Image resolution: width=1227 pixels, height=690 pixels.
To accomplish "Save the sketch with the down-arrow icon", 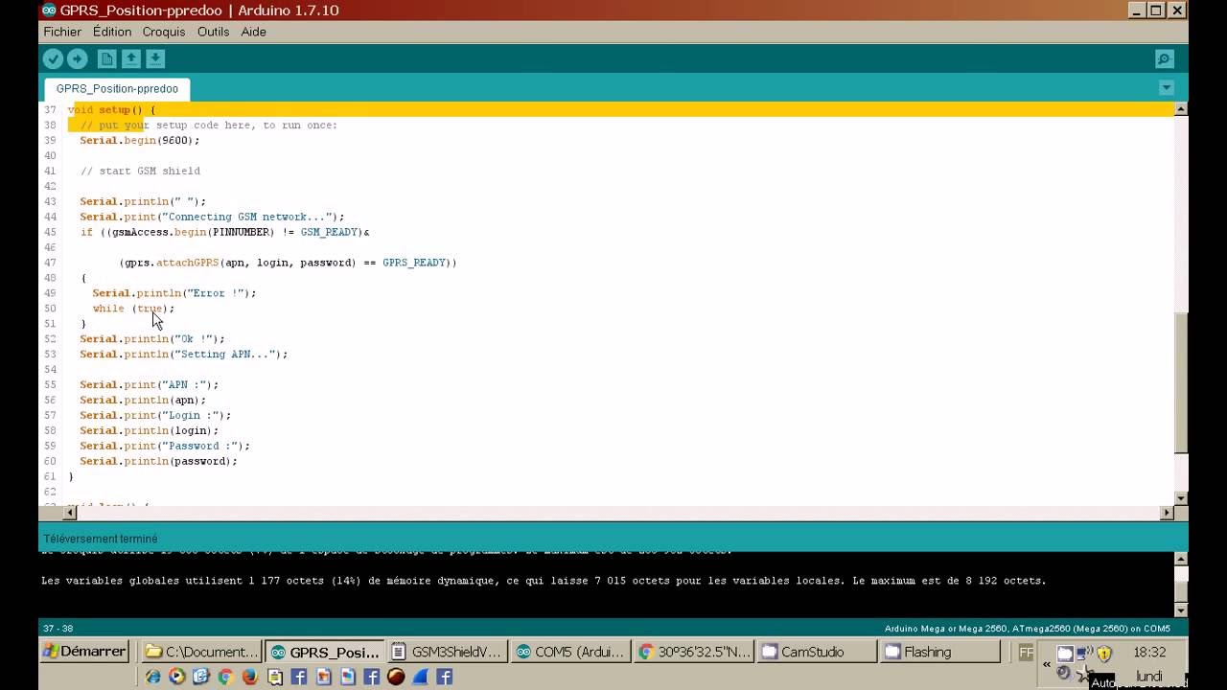I will coord(155,59).
